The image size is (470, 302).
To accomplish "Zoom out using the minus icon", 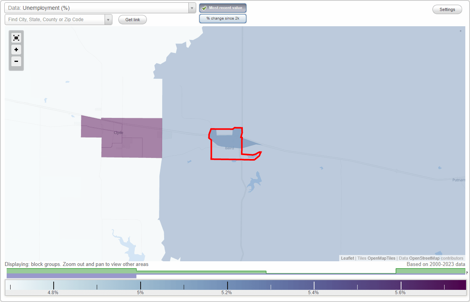I will coord(16,61).
